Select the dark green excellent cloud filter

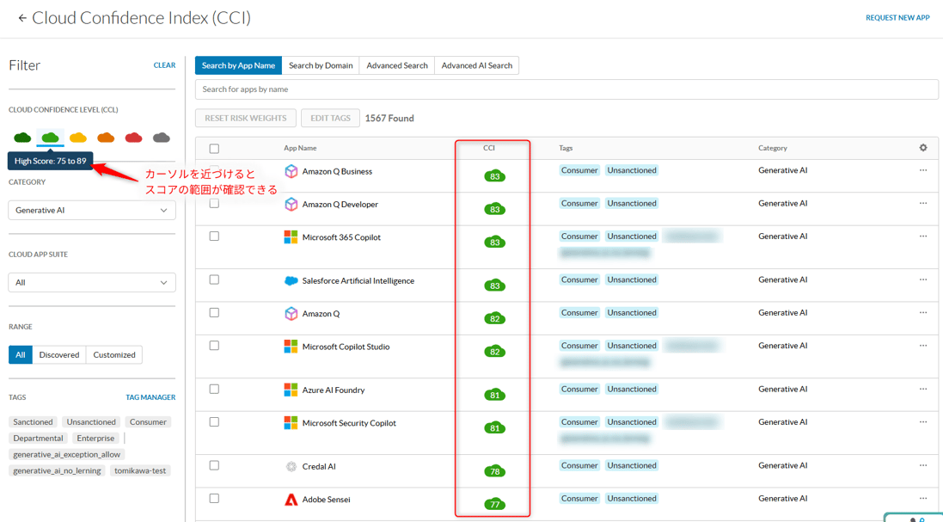[x=22, y=138]
